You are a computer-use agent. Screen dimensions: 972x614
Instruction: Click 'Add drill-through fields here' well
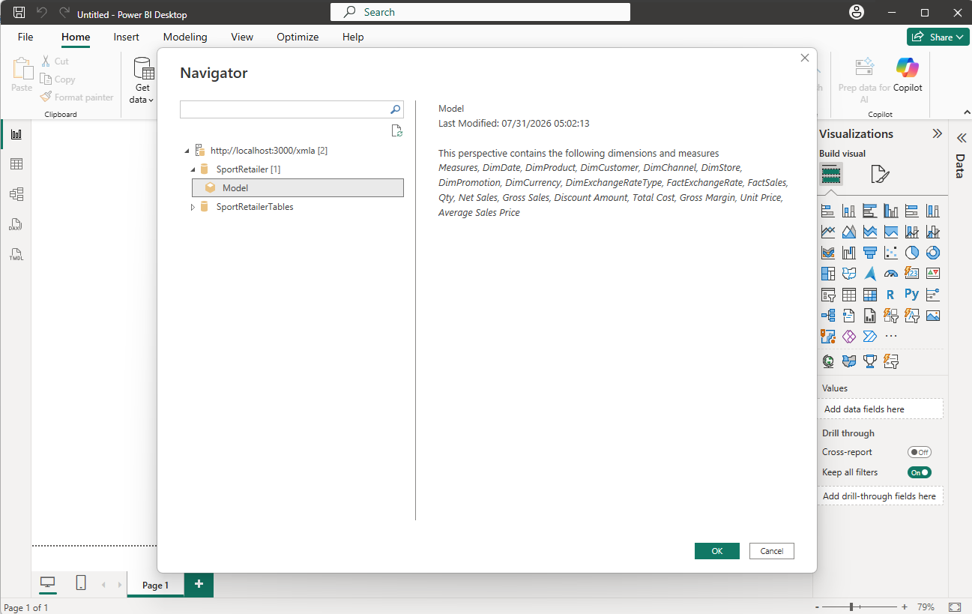tap(881, 496)
